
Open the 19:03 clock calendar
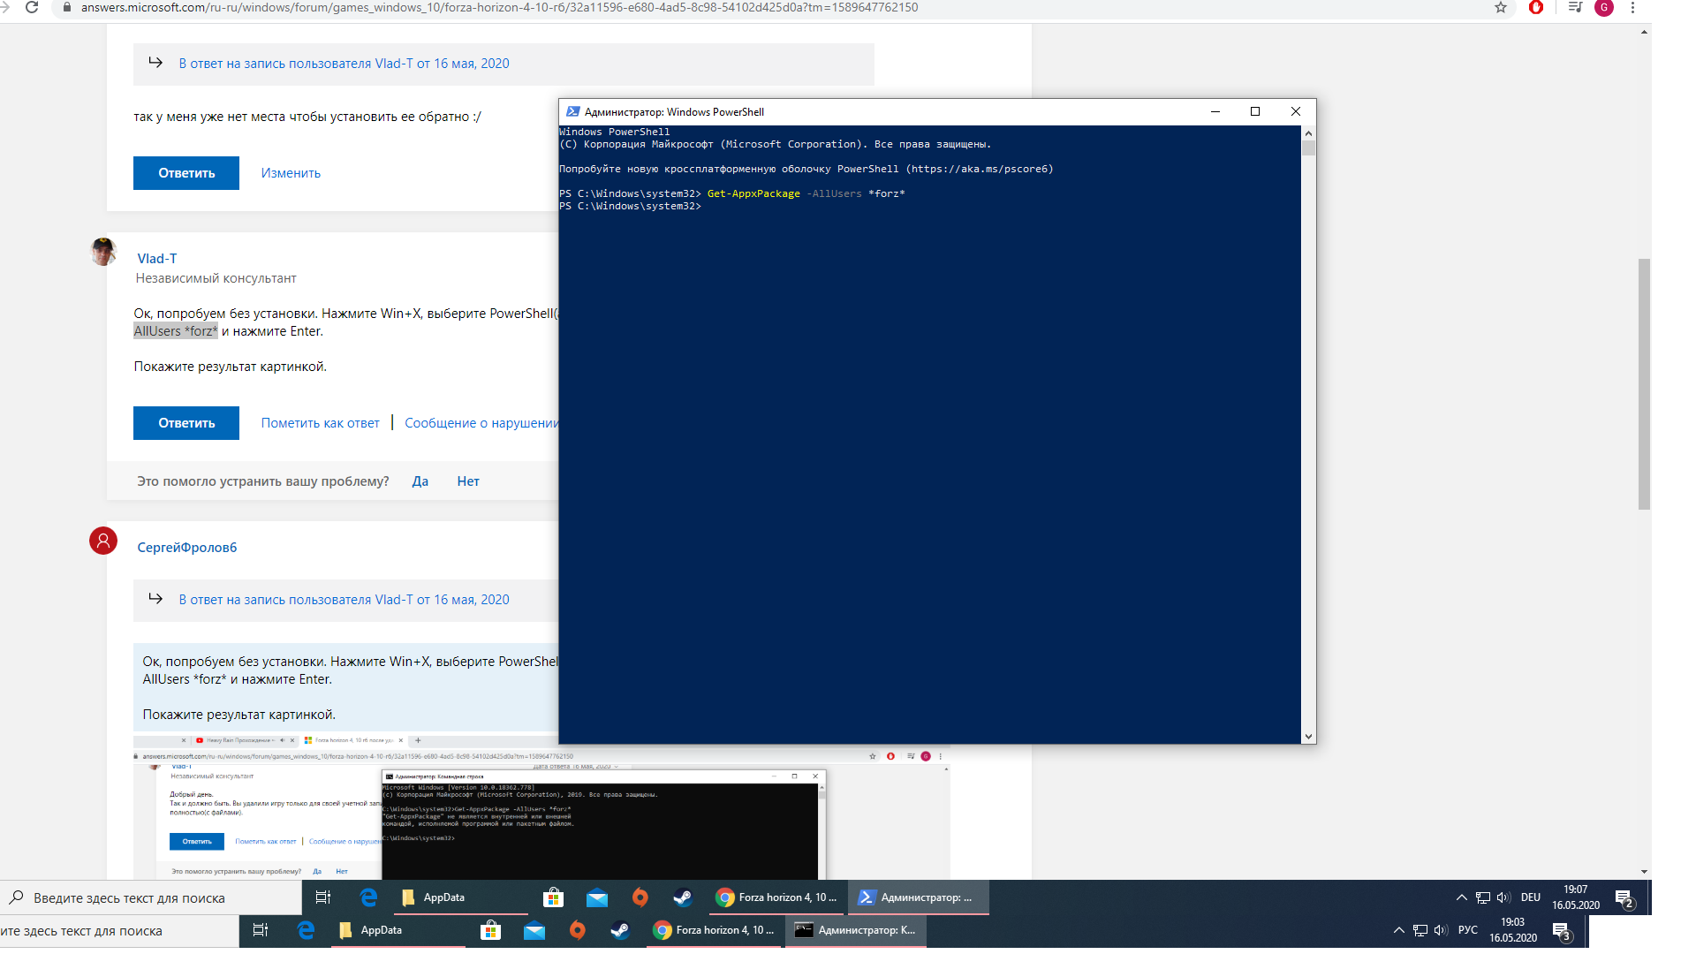click(x=1513, y=930)
